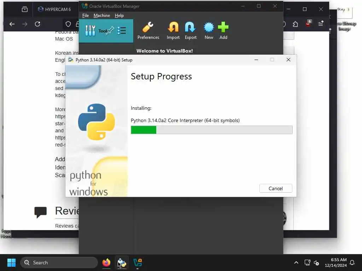Click the taskbar Search box
The image size is (362, 271).
pos(59,263)
